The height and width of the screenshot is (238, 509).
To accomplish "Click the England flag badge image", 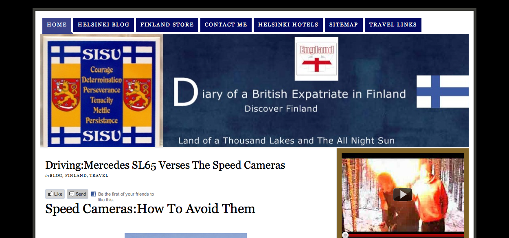I will point(316,59).
